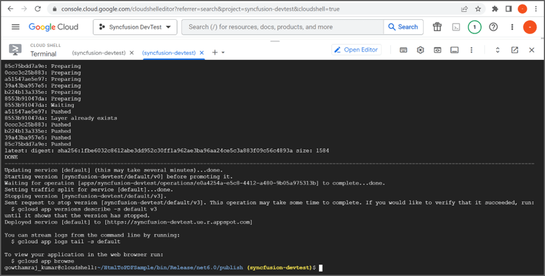Click the 'Stopping version' output line
This screenshot has height=276, width=545.
86,196
